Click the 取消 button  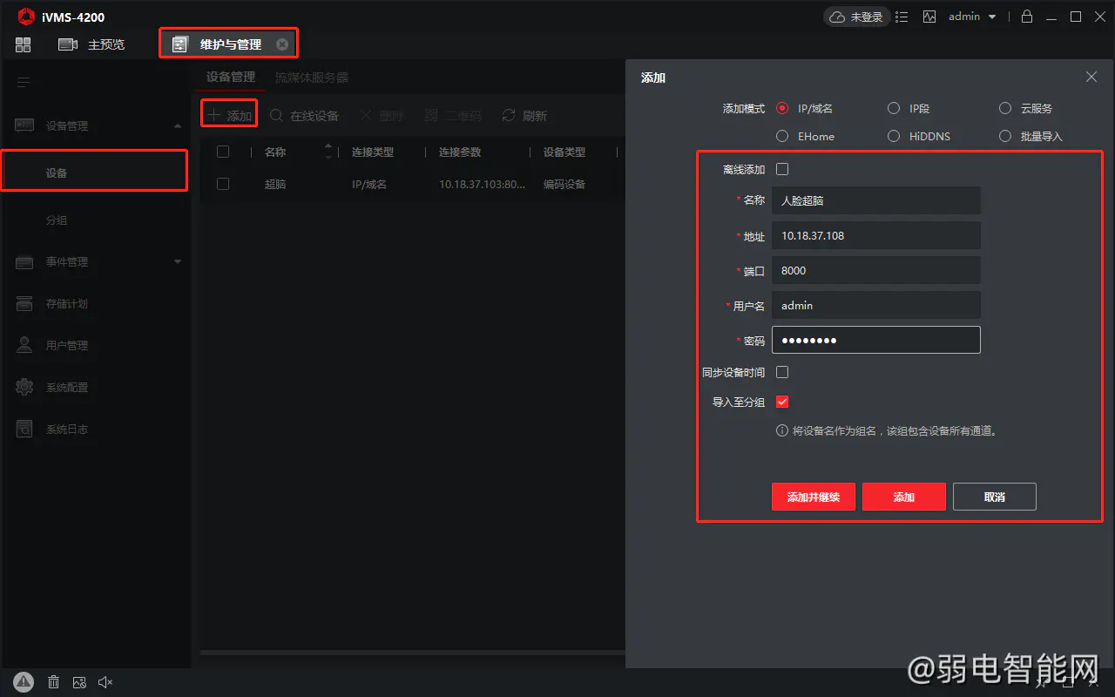coord(995,497)
